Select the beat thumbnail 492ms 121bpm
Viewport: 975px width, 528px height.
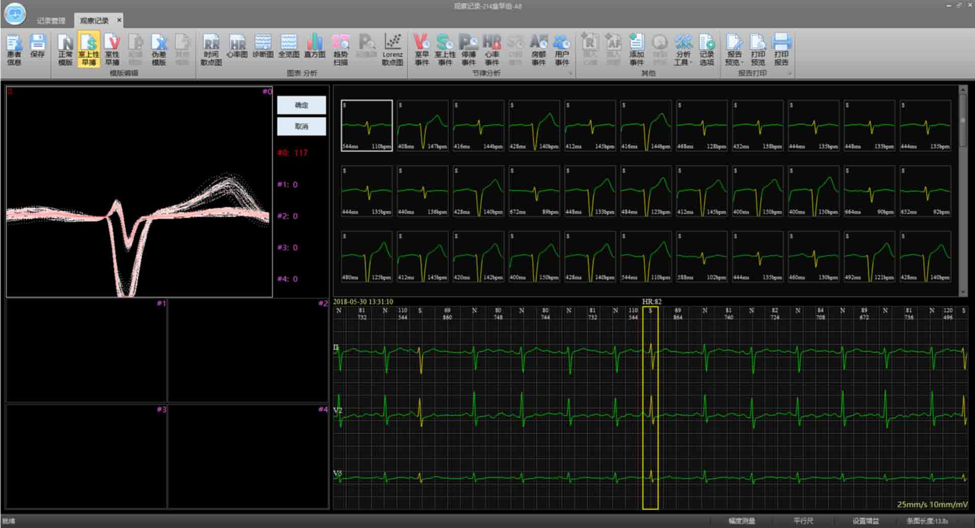tap(869, 257)
